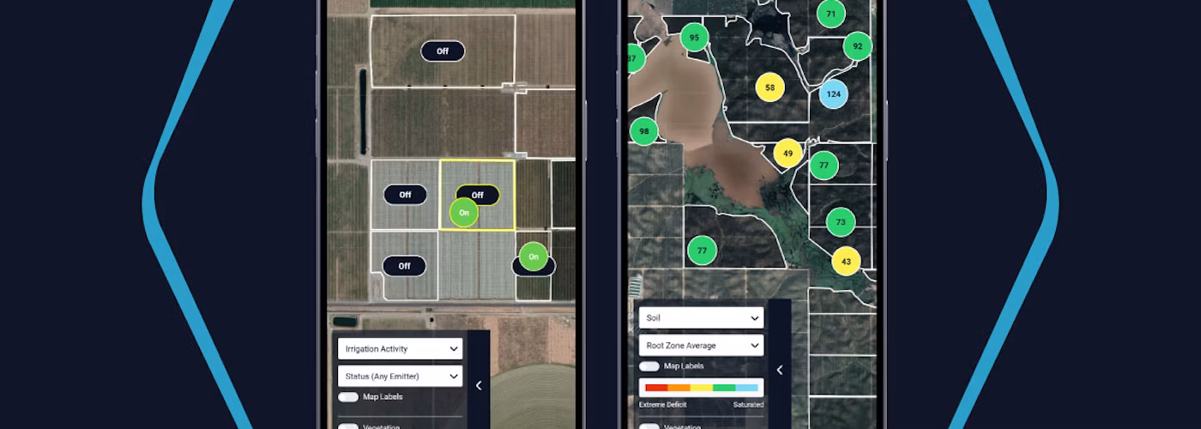Toggle Map Labels in the irrigation panel
The height and width of the screenshot is (429, 1201).
click(348, 397)
